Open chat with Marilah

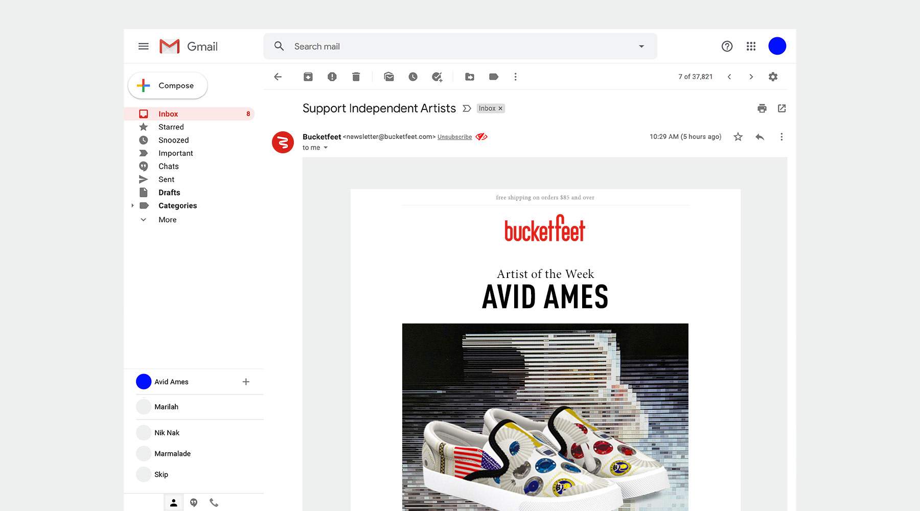[x=199, y=407]
